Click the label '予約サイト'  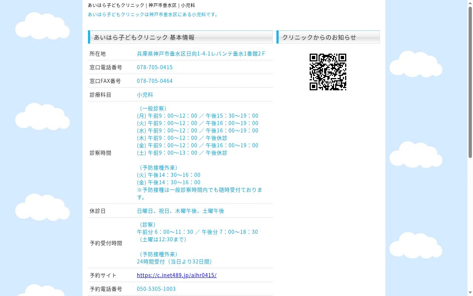point(103,275)
